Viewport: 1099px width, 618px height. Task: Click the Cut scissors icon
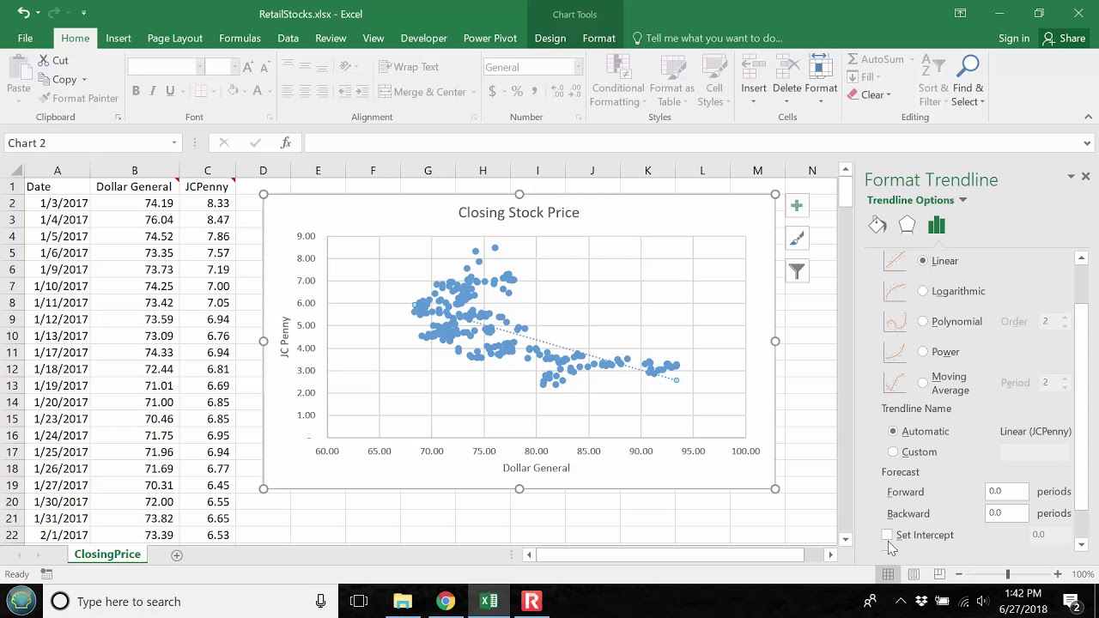point(44,60)
